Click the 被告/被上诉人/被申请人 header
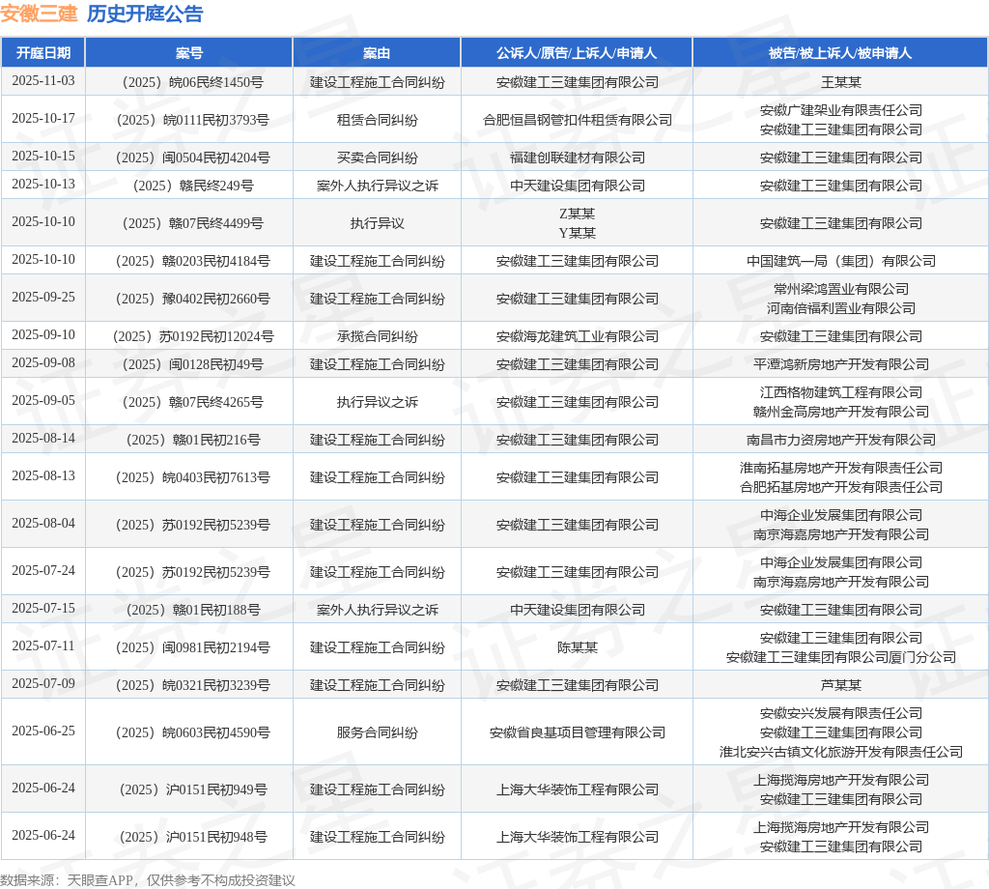The height and width of the screenshot is (889, 989). click(x=840, y=53)
